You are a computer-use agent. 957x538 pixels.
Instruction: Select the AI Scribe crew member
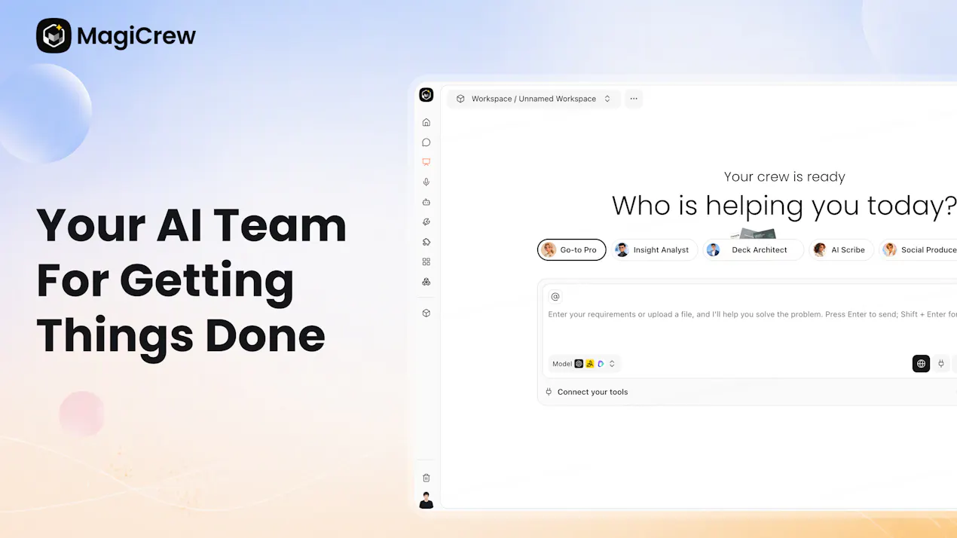[x=841, y=250]
